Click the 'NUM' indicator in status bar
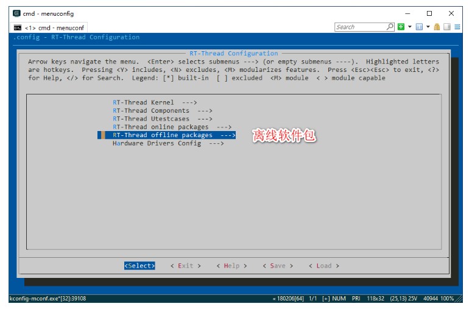The height and width of the screenshot is (309, 469). [339, 299]
